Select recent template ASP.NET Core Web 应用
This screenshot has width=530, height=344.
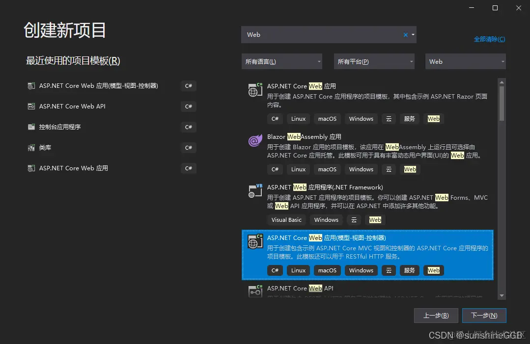[112, 168]
